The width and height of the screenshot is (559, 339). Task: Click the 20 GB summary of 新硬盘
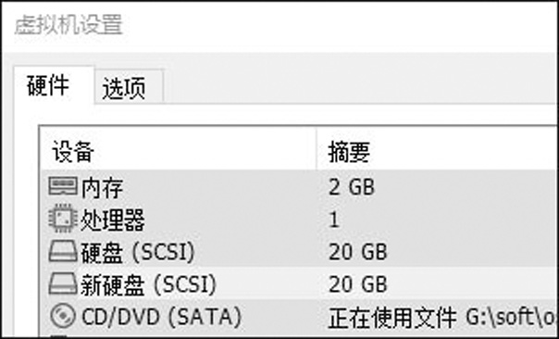(x=357, y=284)
